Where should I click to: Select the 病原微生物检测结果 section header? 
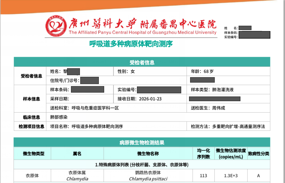point(142,143)
